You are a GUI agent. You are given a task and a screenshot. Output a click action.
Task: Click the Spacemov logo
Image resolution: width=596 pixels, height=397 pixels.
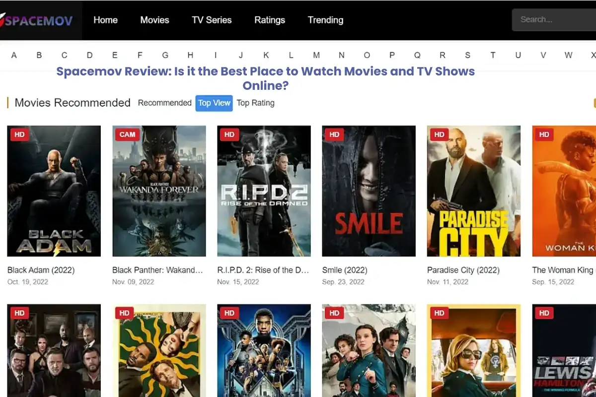pyautogui.click(x=37, y=20)
